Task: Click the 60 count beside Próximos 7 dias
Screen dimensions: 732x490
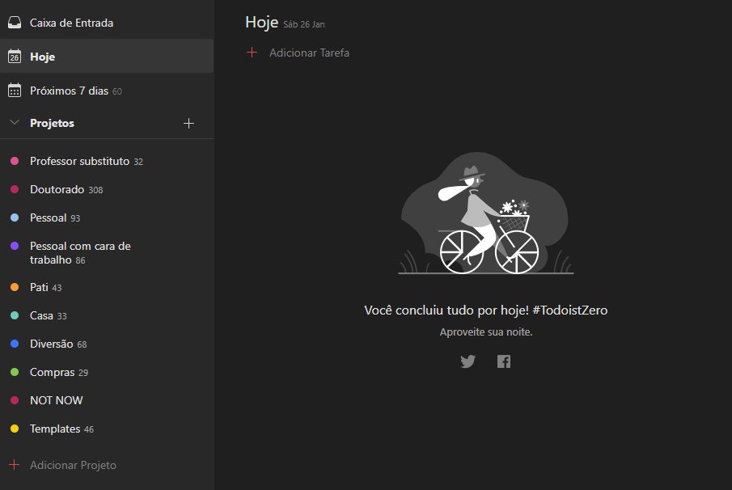Action: click(x=117, y=91)
